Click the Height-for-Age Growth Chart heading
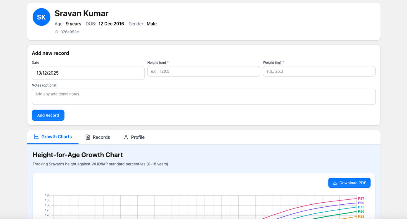The image size is (407, 219). coord(78,155)
